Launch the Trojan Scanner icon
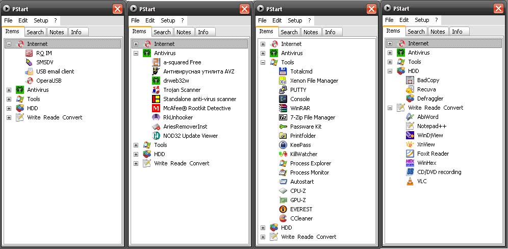 (156, 90)
